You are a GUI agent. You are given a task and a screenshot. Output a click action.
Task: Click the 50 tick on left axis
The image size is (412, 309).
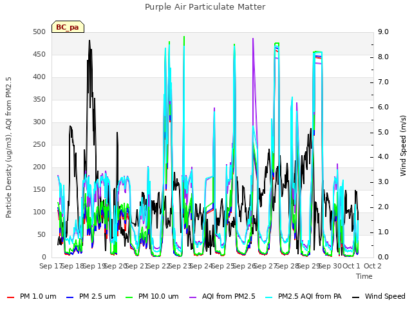point(41,234)
